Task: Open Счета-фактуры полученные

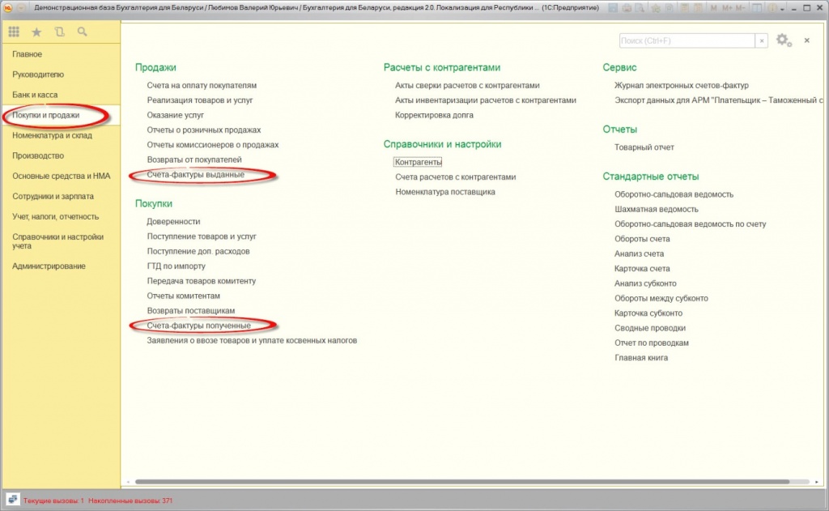Action: point(198,326)
